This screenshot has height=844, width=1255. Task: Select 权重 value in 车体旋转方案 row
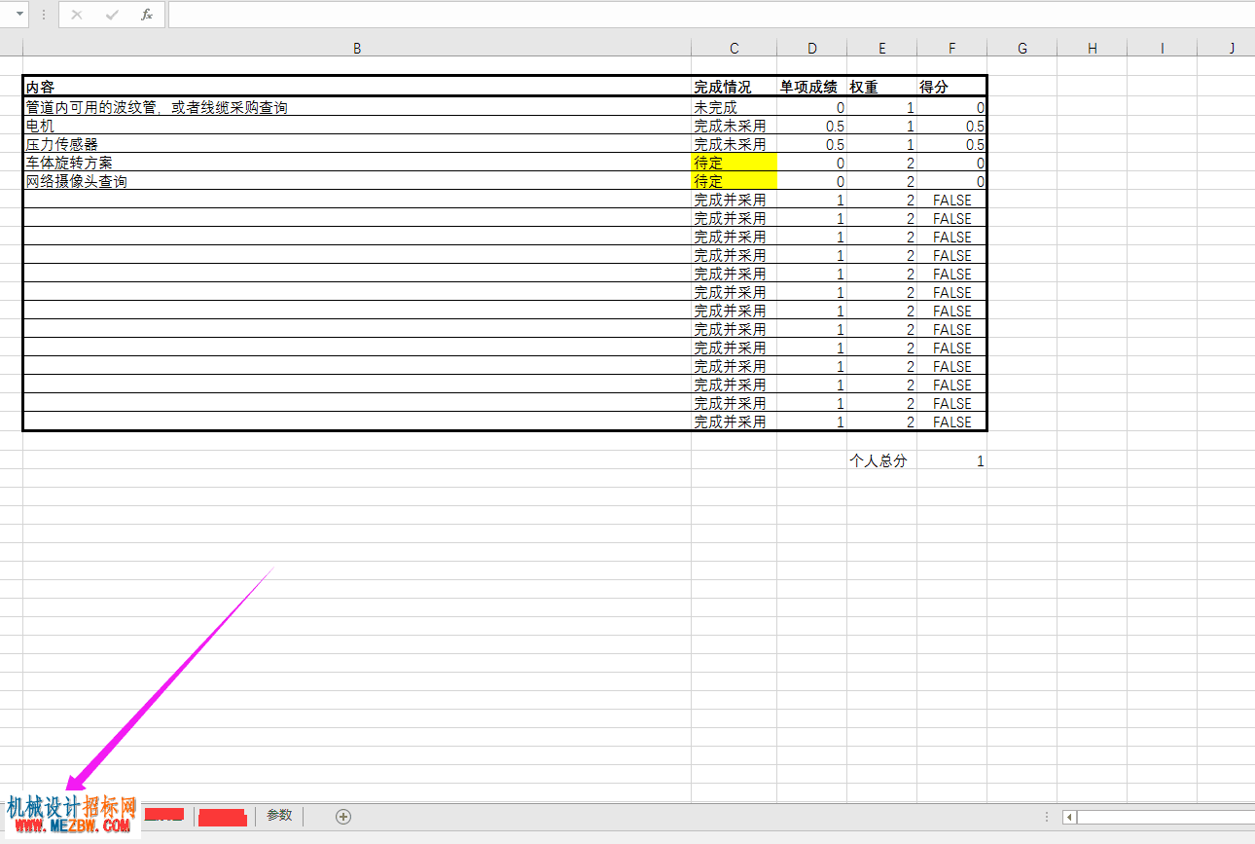tap(881, 163)
